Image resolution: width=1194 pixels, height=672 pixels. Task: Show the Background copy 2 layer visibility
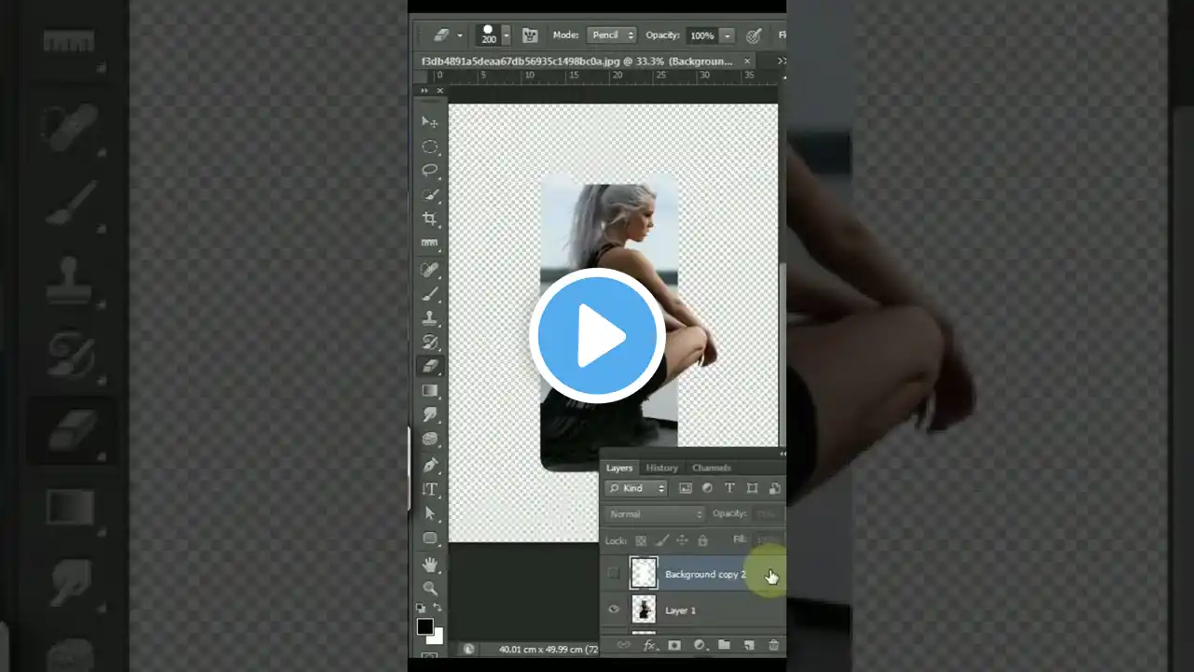coord(614,574)
